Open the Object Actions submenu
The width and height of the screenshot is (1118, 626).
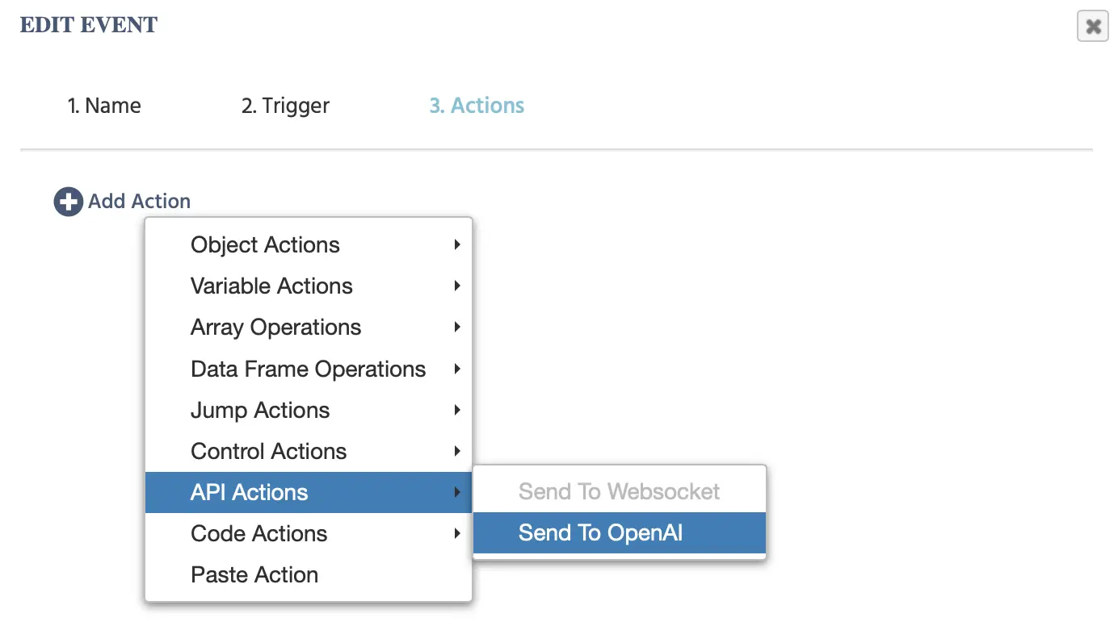pyautogui.click(x=265, y=245)
